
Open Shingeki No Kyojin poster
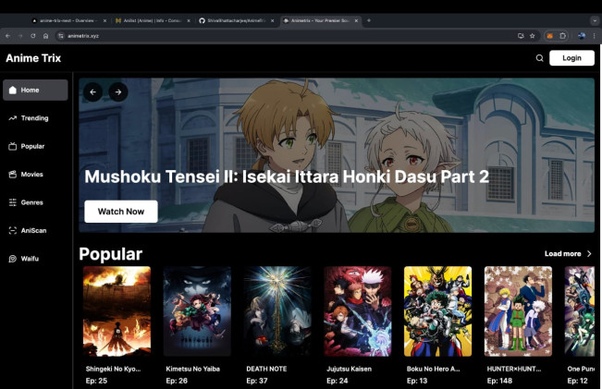pyautogui.click(x=117, y=311)
